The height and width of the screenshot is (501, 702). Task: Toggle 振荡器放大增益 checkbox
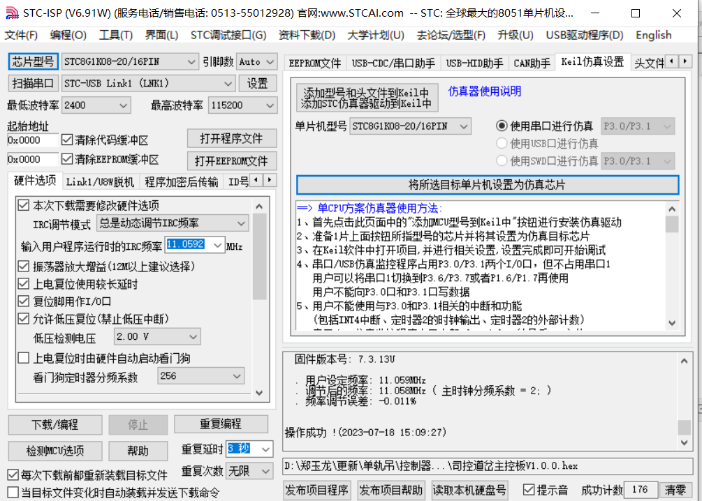pos(23,266)
